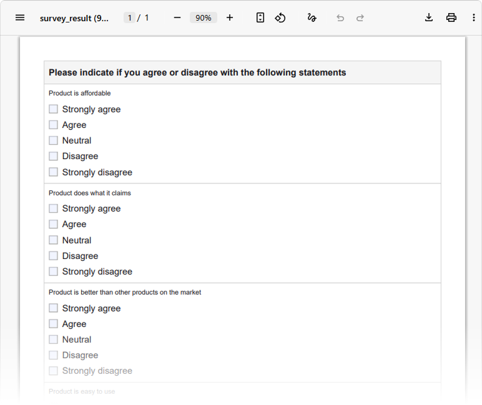Click the fit to page icon
Viewport: 482px width, 405px height.
[260, 18]
